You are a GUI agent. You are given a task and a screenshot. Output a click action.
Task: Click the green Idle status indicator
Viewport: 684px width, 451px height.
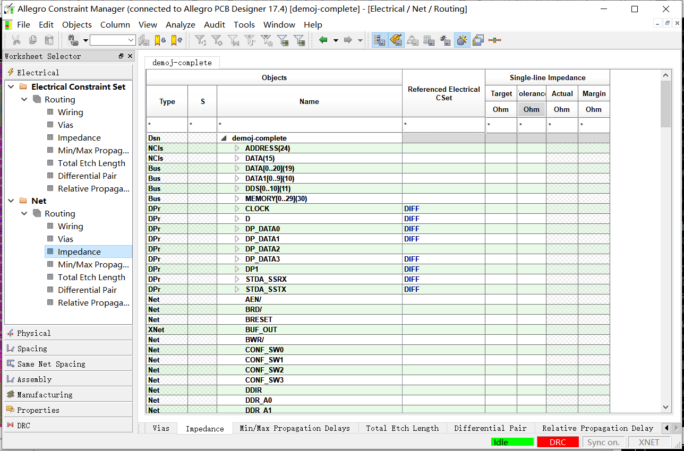tap(512, 443)
